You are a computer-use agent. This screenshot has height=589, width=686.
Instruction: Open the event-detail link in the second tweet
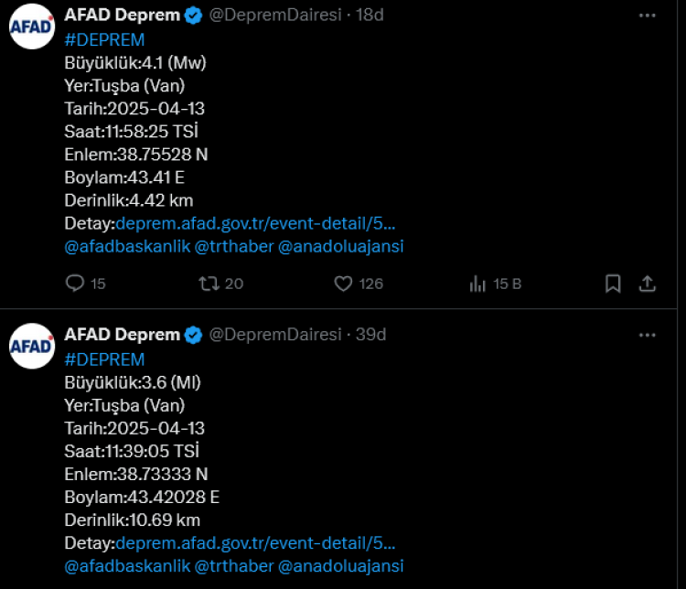click(x=256, y=543)
